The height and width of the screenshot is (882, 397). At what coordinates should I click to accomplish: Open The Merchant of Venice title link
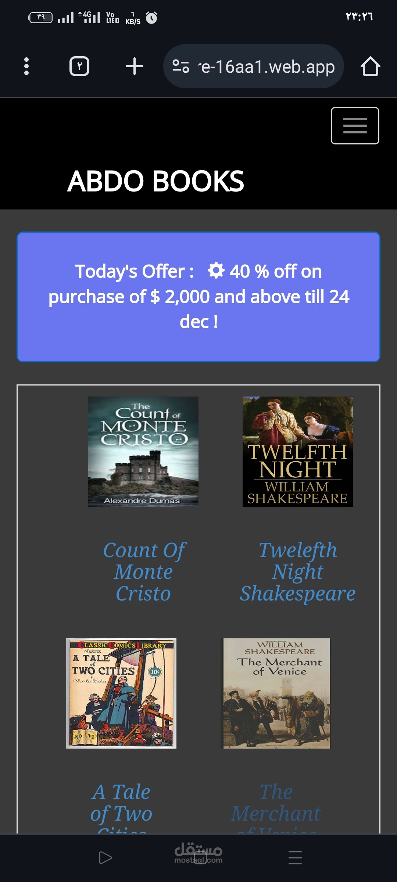[276, 803]
